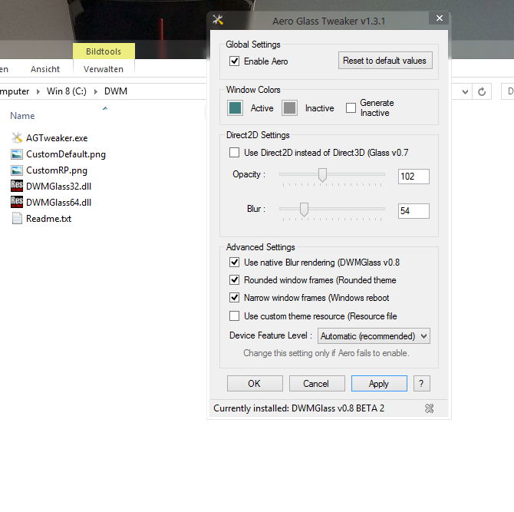This screenshot has width=514, height=512.
Task: Expand the arrow after Win 8 (C:) breadcrumb
Action: [96, 91]
